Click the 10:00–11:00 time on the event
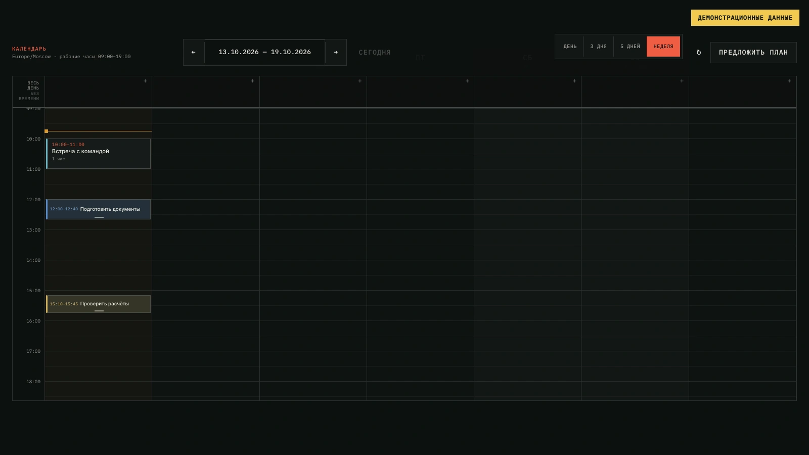Image resolution: width=809 pixels, height=455 pixels. (x=68, y=145)
